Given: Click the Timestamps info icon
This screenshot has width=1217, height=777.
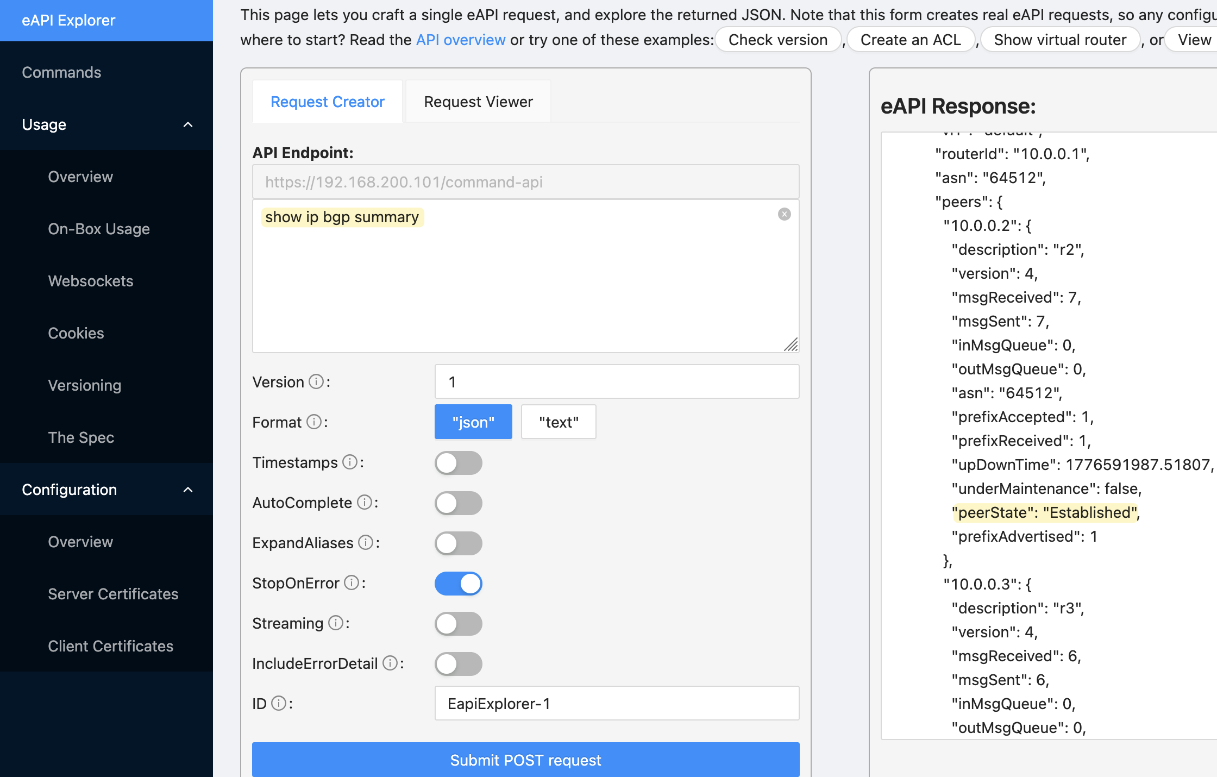Looking at the screenshot, I should tap(350, 462).
